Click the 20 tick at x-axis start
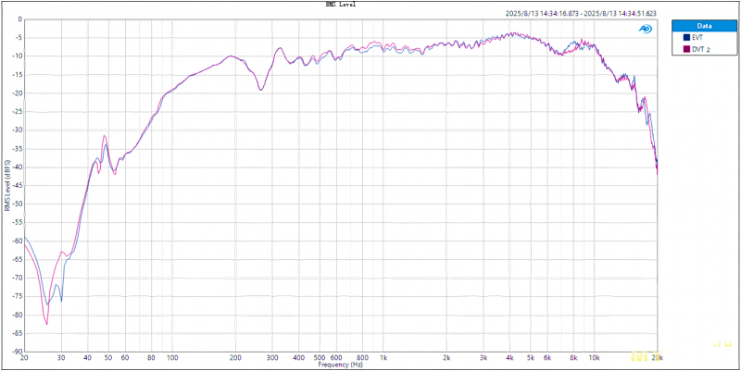Image resolution: width=741 pixels, height=371 pixels. point(24,357)
